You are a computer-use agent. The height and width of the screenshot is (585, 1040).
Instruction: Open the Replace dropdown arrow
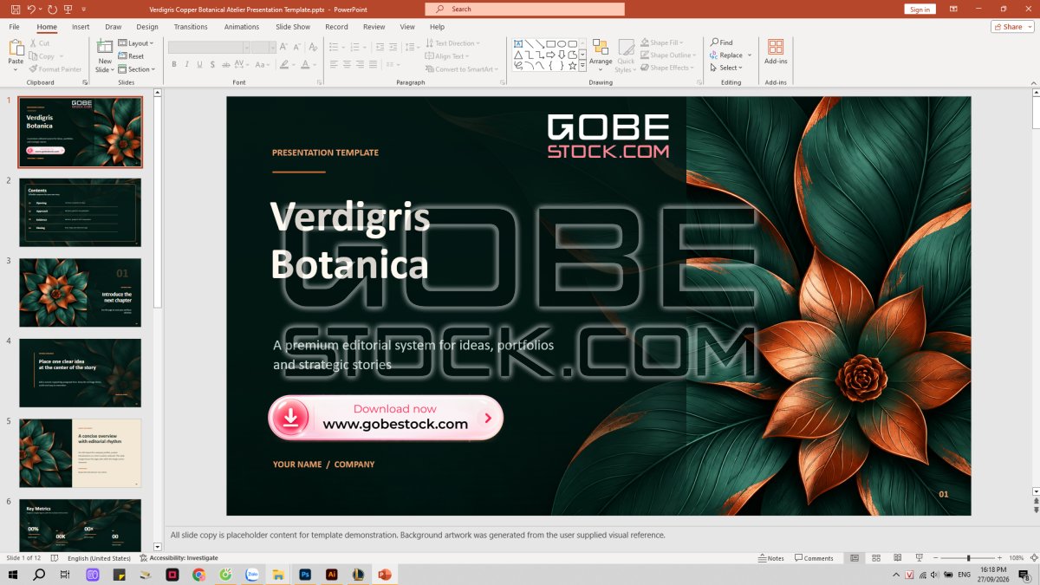tap(750, 55)
